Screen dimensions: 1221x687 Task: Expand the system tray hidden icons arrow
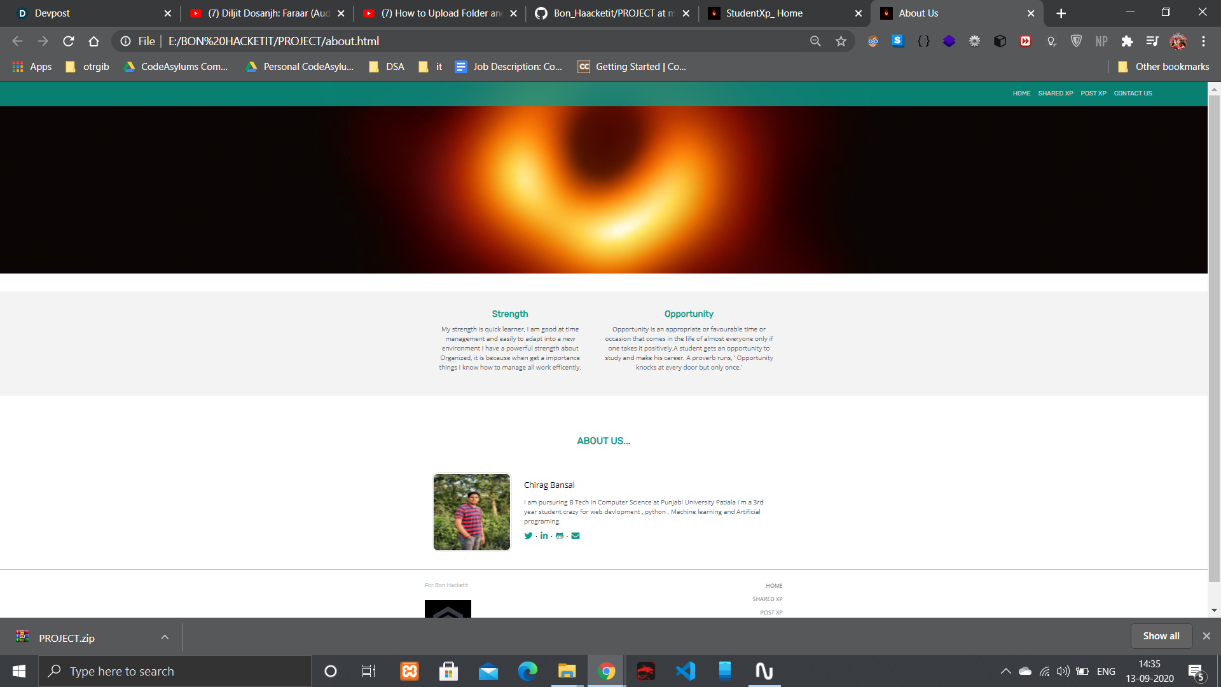click(x=1005, y=671)
